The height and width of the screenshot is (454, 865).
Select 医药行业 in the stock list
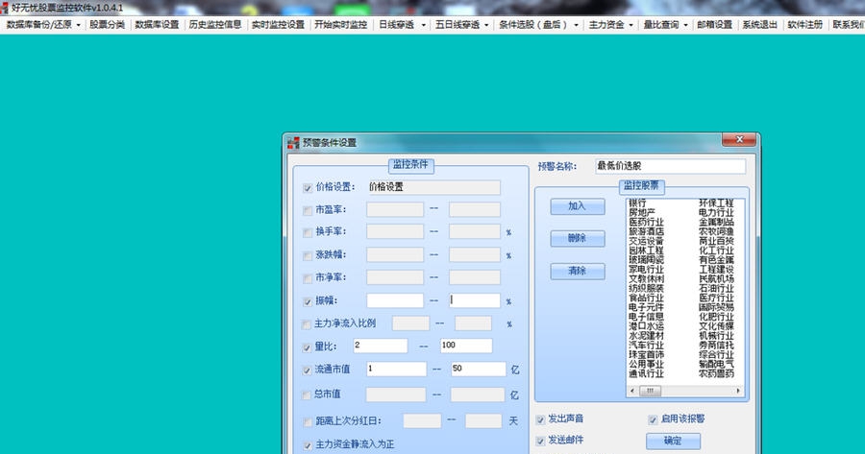(647, 222)
